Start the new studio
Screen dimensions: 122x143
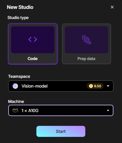pos(61,131)
